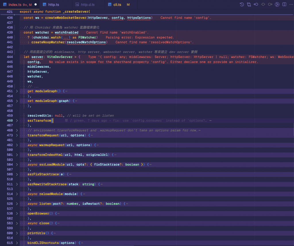294x246 pixels.
Task: Unfold the bindCLIShortcuts(options) block
Action: 17,243
